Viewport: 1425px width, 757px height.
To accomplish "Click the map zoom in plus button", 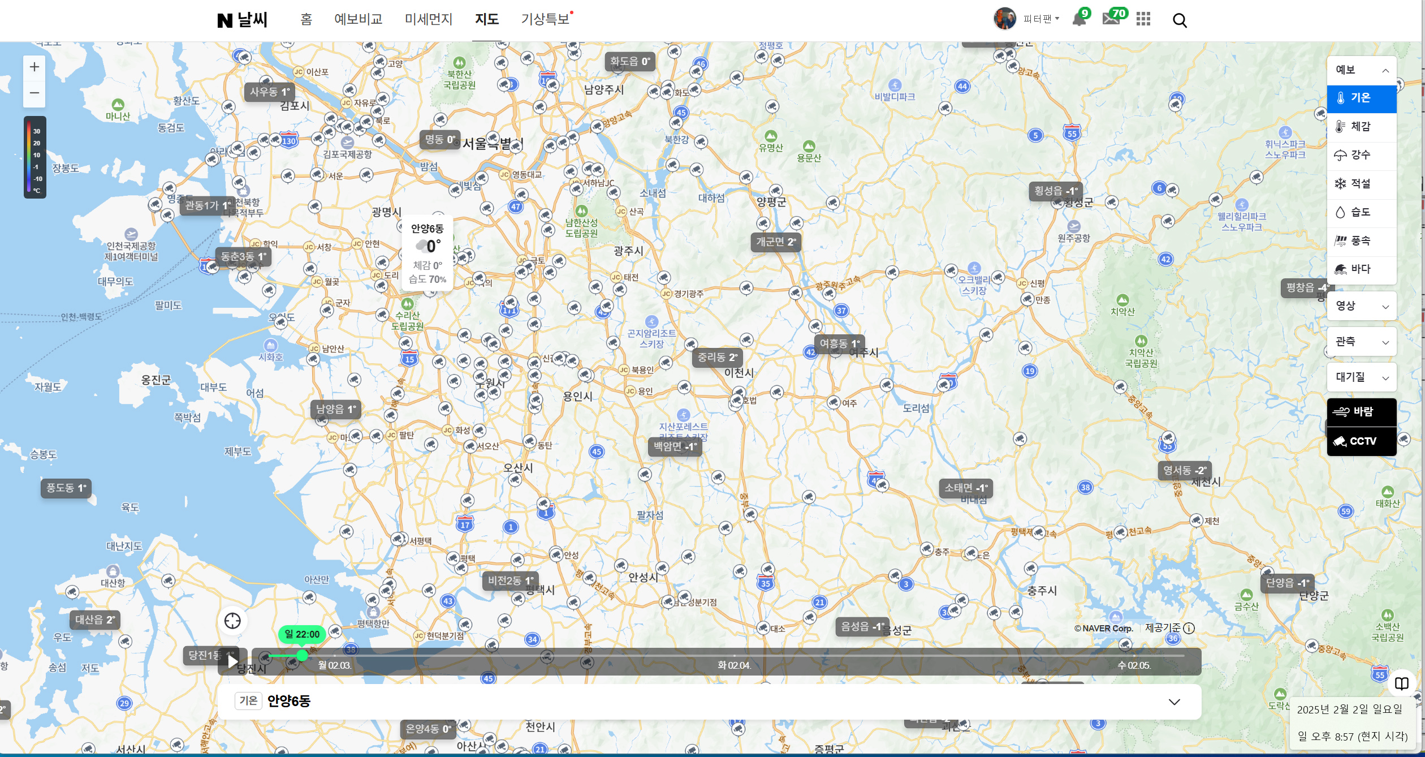I will (34, 67).
